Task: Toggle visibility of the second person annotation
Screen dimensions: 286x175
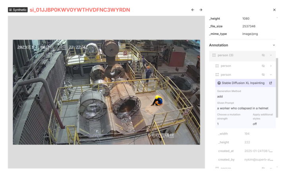Action: click(263, 74)
